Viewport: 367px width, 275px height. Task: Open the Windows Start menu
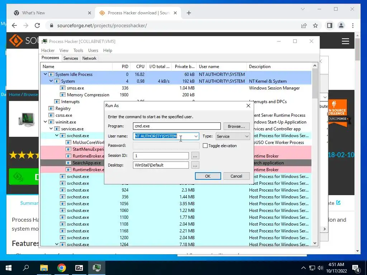(9, 268)
